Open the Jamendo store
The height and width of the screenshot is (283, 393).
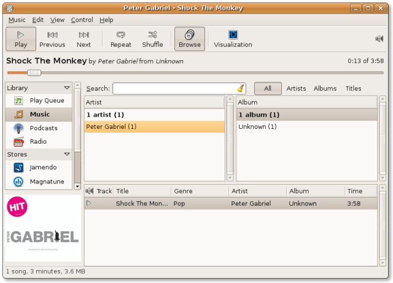39,168
